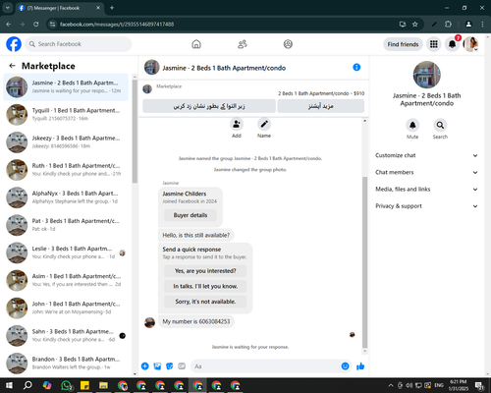Viewport: 491px width, 393px height.
Task: Click the group photo in right panel
Action: [426, 75]
